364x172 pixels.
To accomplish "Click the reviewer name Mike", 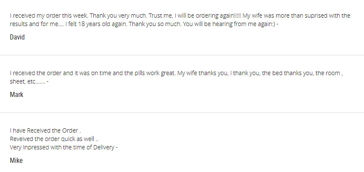I will (16, 161).
